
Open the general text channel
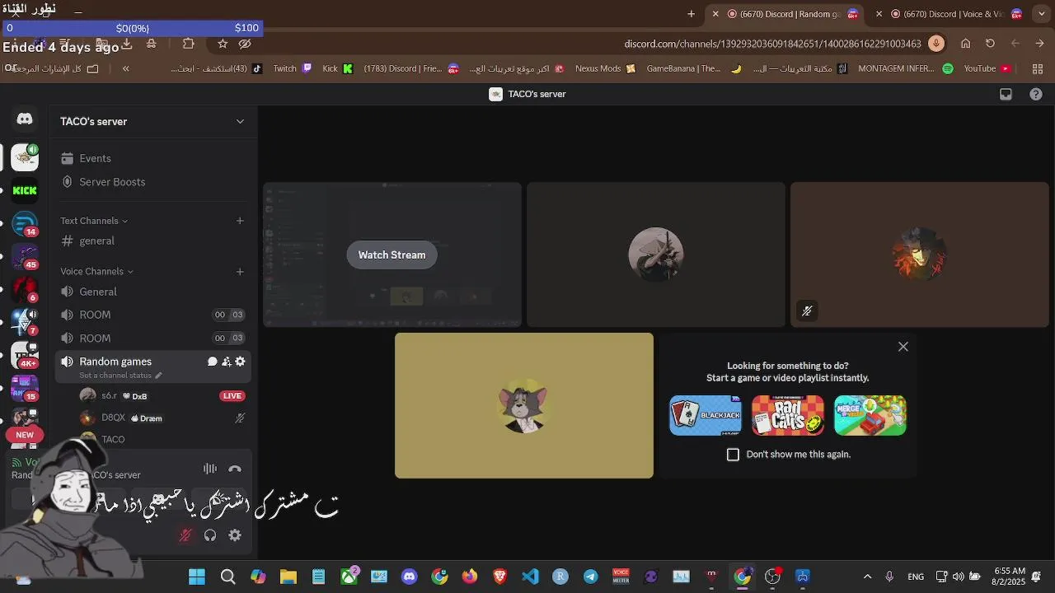coord(97,240)
